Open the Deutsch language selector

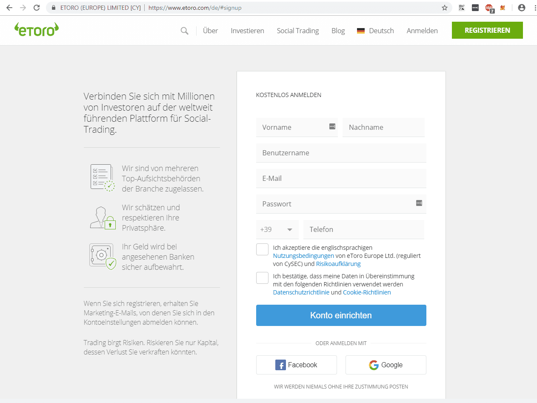(x=375, y=31)
